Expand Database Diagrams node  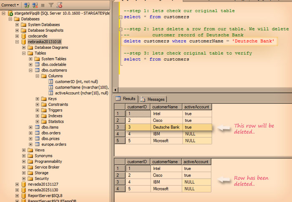point(24,48)
